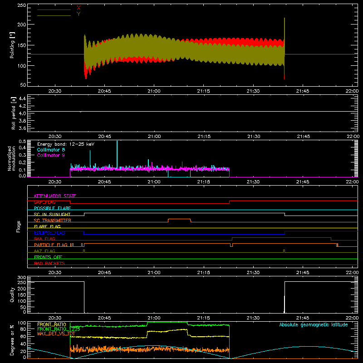Select the olive 'Y' legend label
The height and width of the screenshot is (363, 363).
78,14
